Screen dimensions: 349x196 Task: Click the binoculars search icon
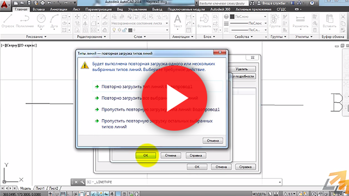(252, 3)
